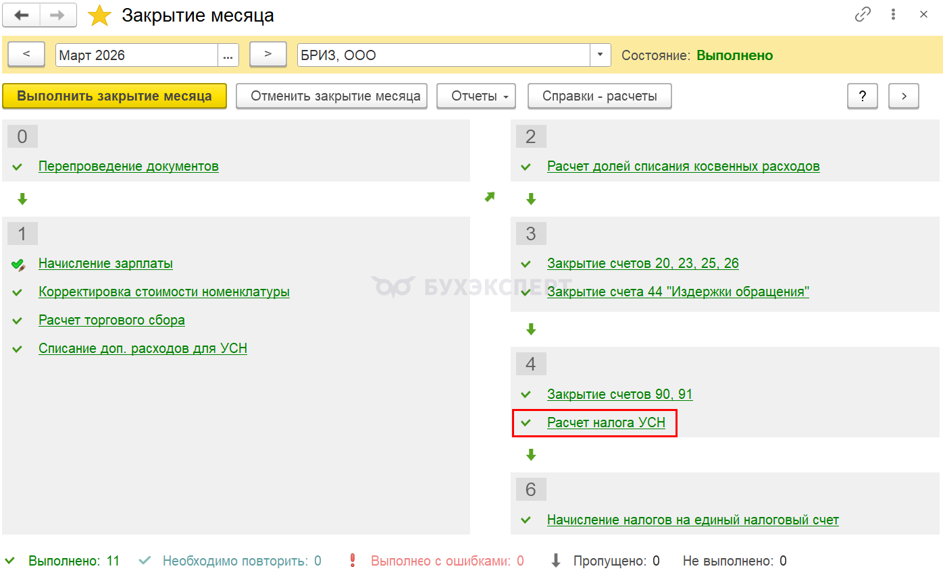This screenshot has width=943, height=575.
Task: Click edited-status icon beside Начисление зарплаты
Action: point(18,265)
